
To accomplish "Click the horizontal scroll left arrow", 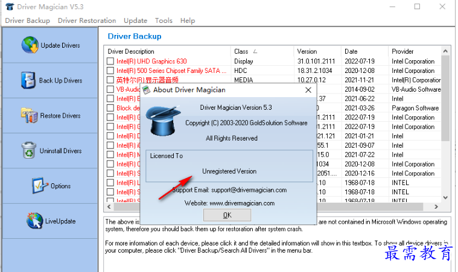I will 109,207.
